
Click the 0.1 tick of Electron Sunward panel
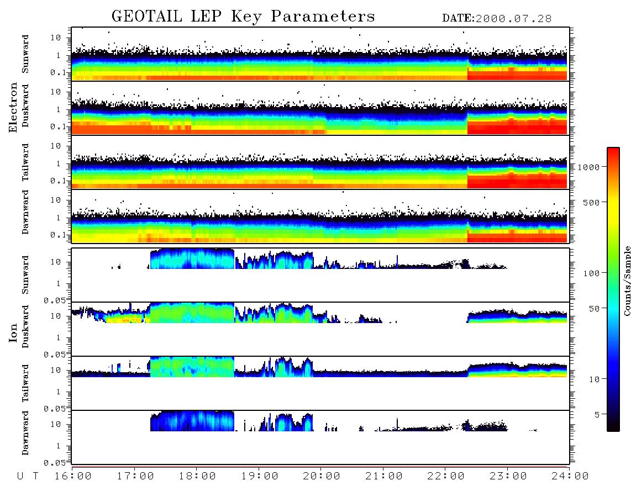pos(58,72)
